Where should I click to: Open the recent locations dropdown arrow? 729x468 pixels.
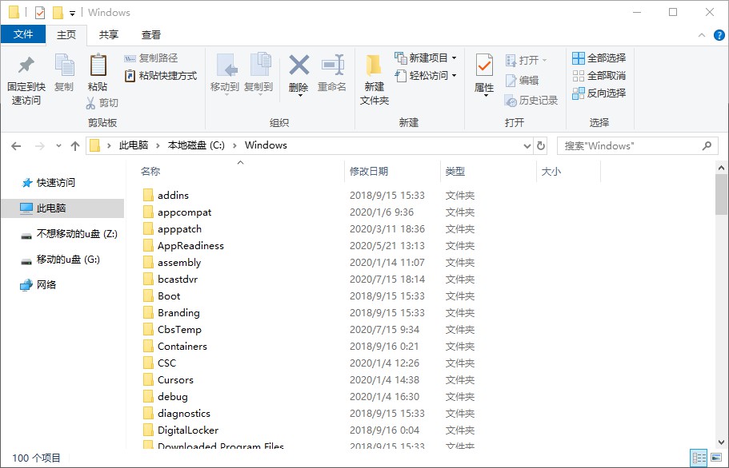click(x=58, y=146)
